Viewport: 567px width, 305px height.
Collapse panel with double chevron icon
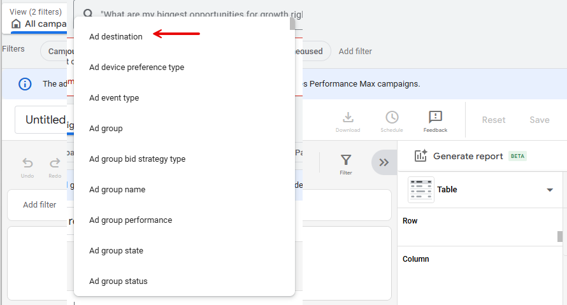(x=384, y=162)
